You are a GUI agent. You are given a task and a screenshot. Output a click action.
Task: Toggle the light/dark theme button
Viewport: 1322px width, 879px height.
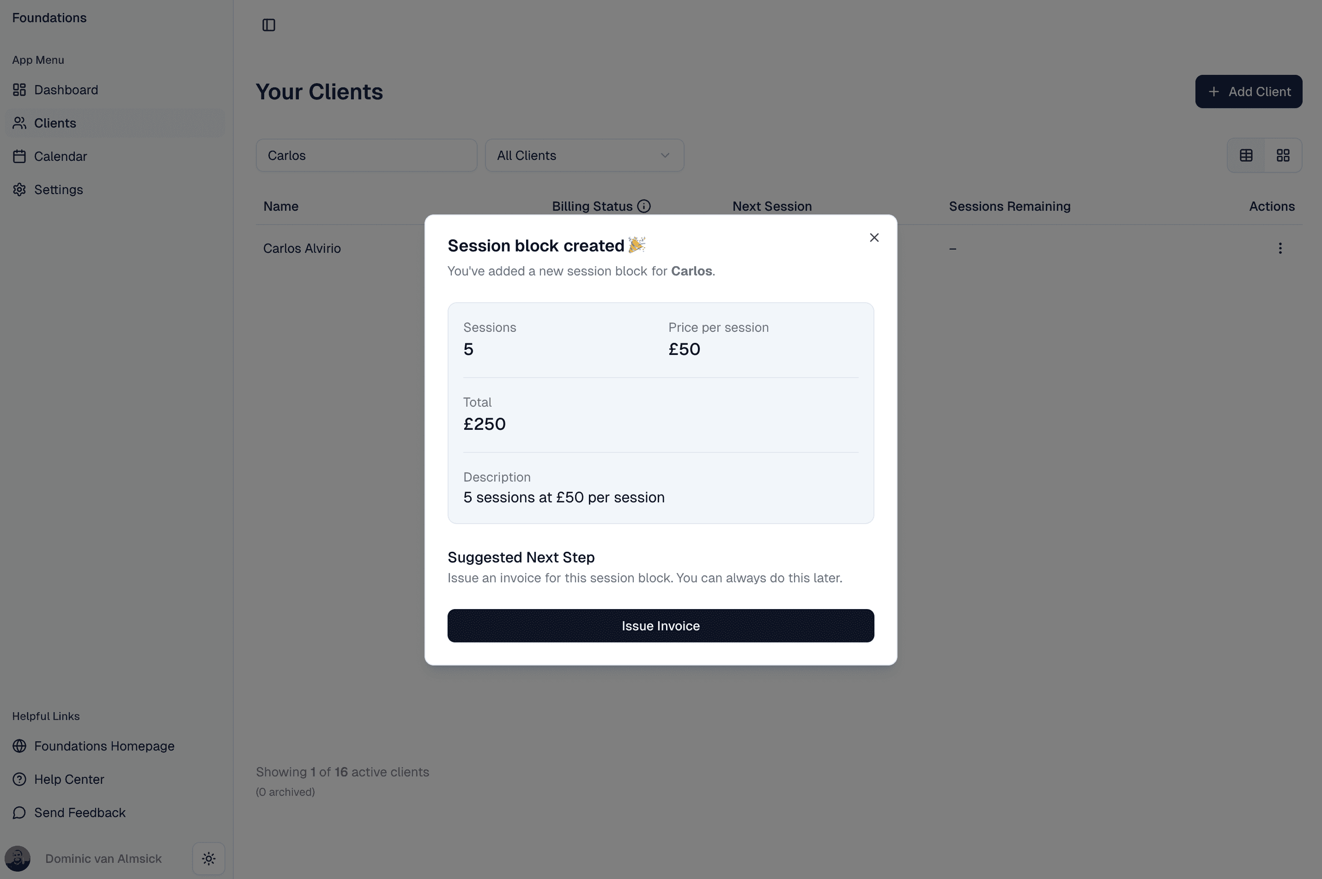point(208,858)
